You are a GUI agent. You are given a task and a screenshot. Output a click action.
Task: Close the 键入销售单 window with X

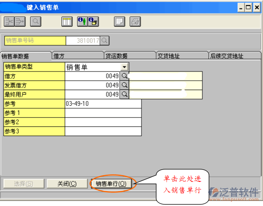[x=257, y=8]
